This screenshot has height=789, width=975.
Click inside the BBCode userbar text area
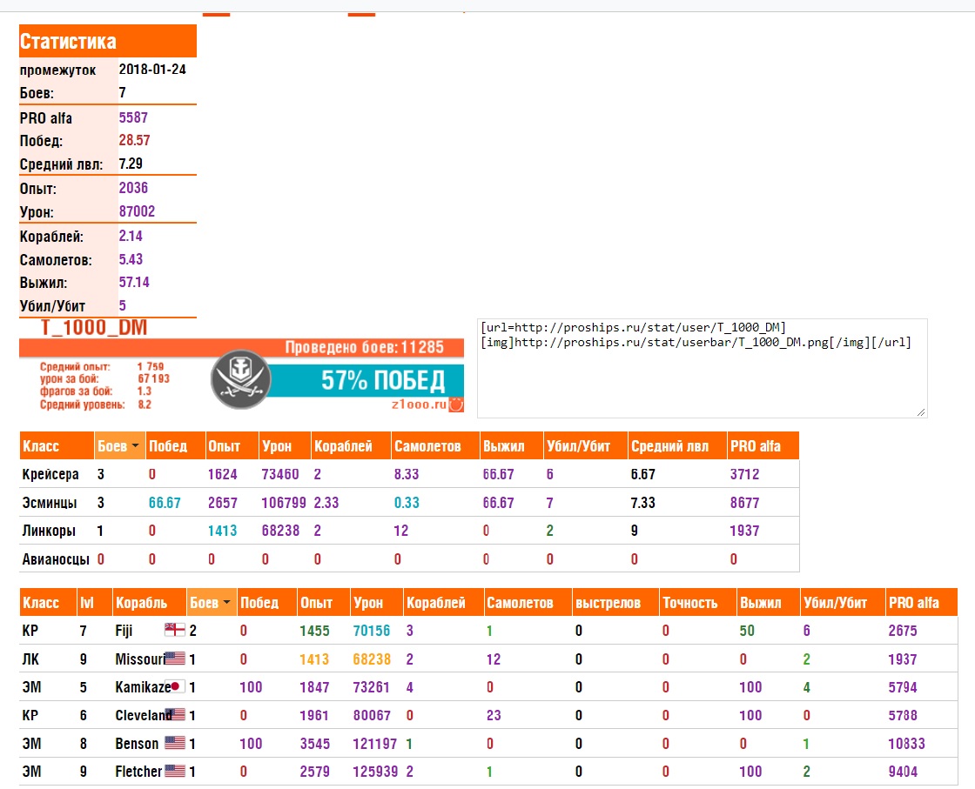[702, 369]
